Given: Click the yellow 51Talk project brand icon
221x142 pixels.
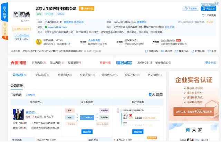Looking at the screenshot, I should (x=39, y=42).
